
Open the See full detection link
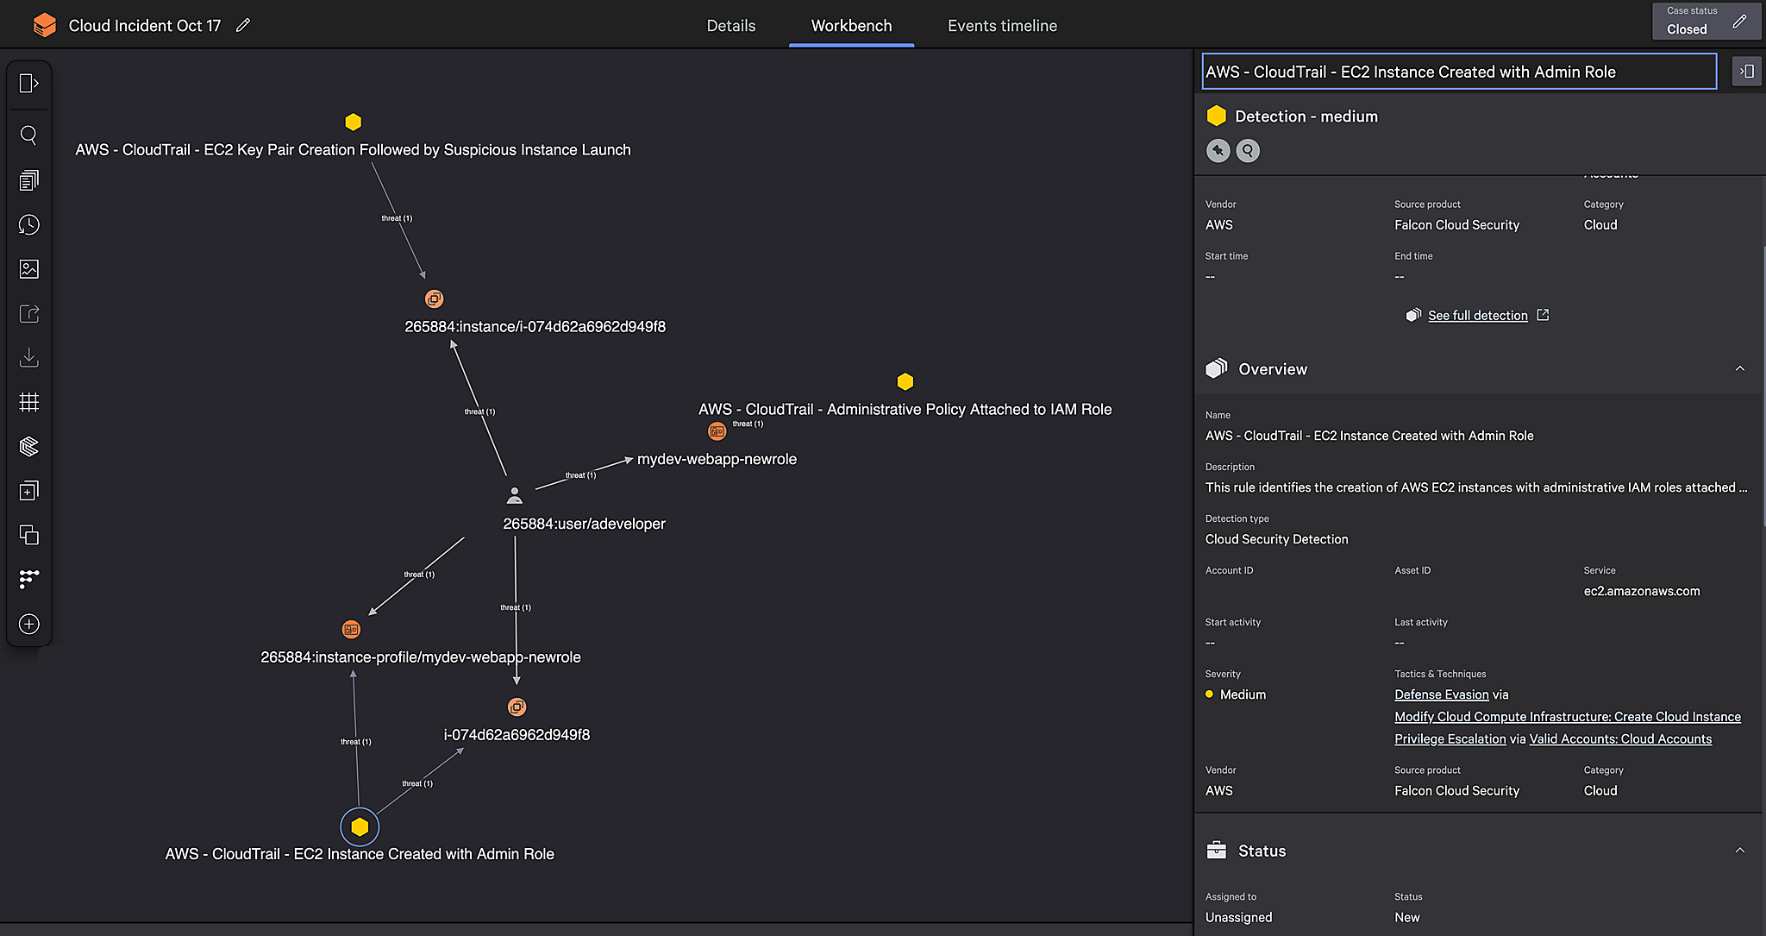pyautogui.click(x=1477, y=316)
